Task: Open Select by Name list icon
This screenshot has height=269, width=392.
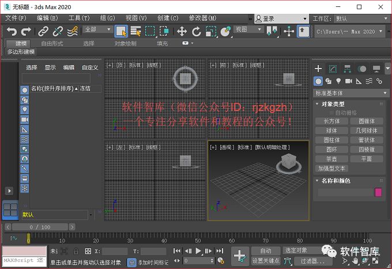Action: coord(135,32)
